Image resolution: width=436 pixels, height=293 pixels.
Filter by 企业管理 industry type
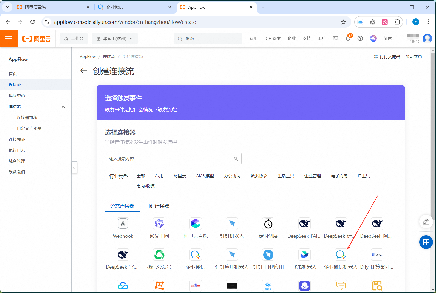point(313,176)
